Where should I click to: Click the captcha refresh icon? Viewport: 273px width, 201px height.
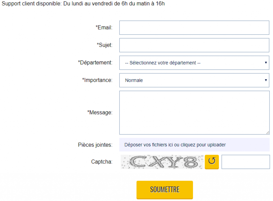coord(211,162)
